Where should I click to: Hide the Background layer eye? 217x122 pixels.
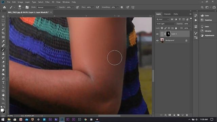pyautogui.click(x=157, y=41)
